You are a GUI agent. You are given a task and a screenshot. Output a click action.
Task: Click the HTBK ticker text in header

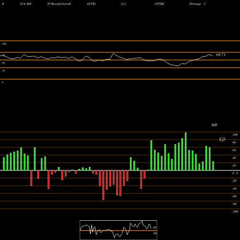(159, 4)
